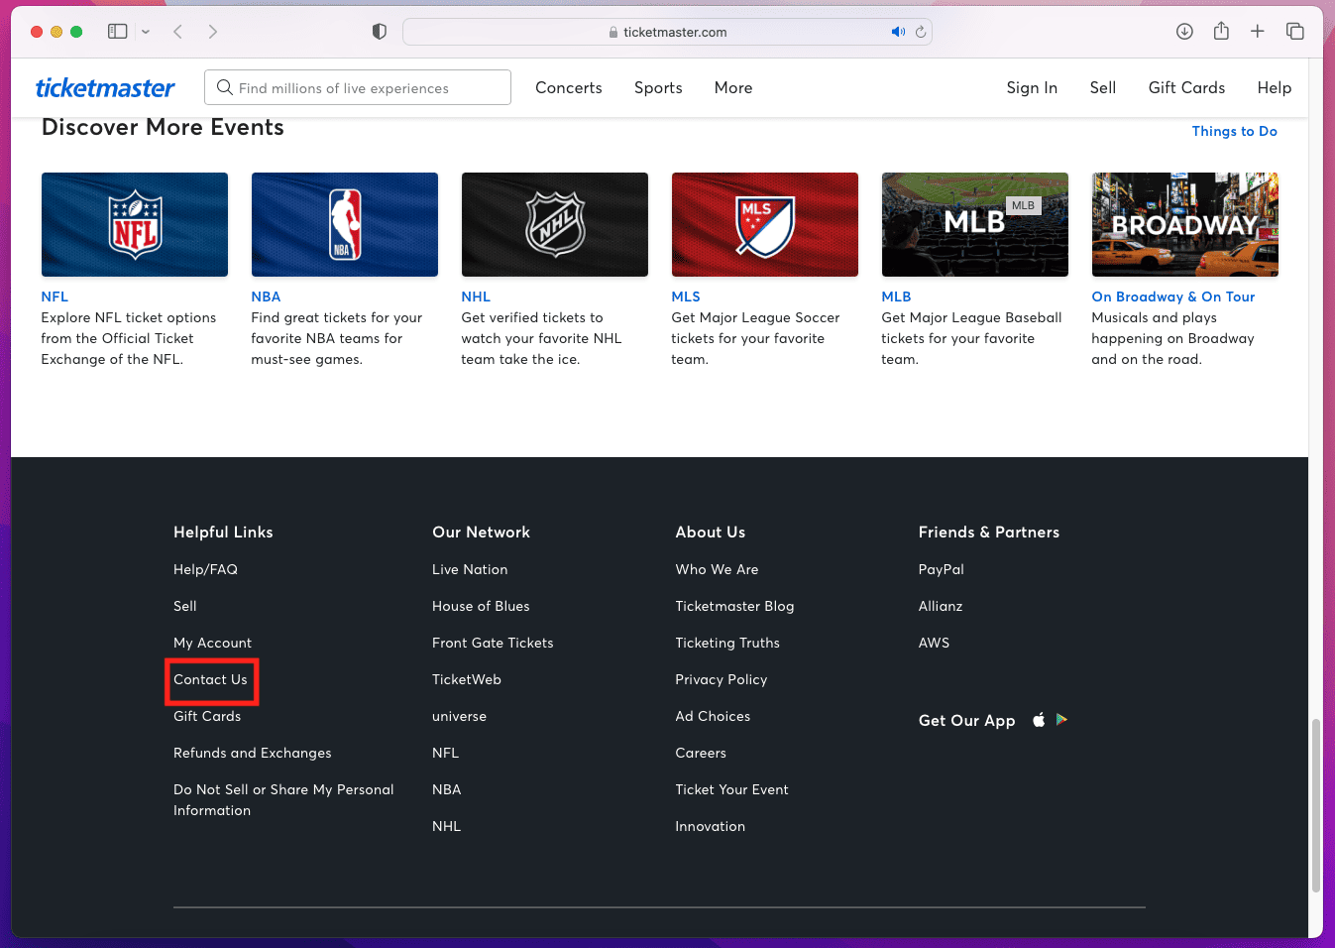Click the Find millions of live experiences field
Viewport: 1335px width, 948px height.
click(x=367, y=88)
